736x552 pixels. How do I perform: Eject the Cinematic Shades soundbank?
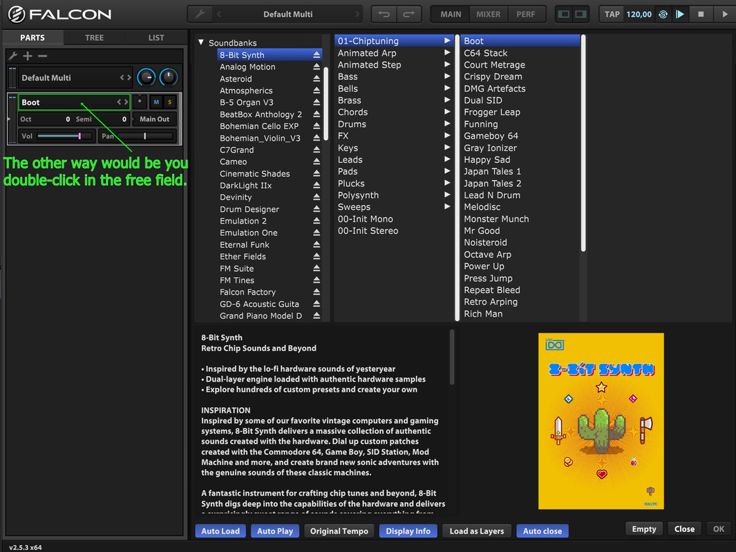[x=317, y=173]
